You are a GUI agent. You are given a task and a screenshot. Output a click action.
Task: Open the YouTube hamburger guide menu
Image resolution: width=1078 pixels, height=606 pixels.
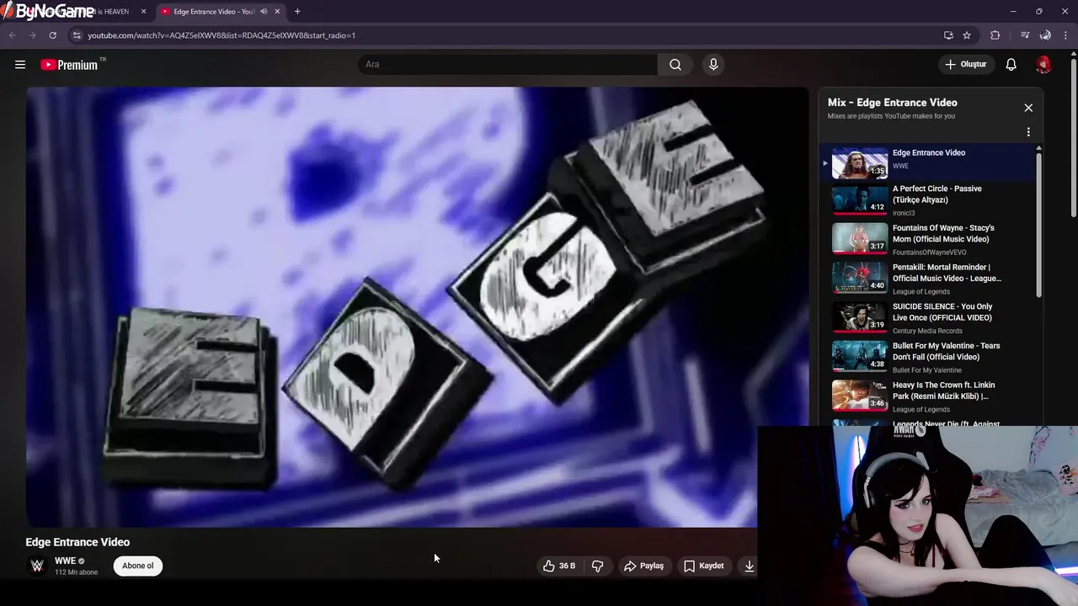tap(20, 65)
